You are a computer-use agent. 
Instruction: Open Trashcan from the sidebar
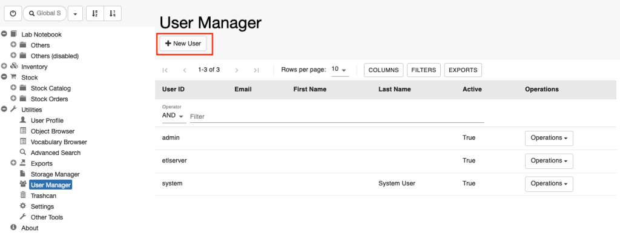[44, 196]
